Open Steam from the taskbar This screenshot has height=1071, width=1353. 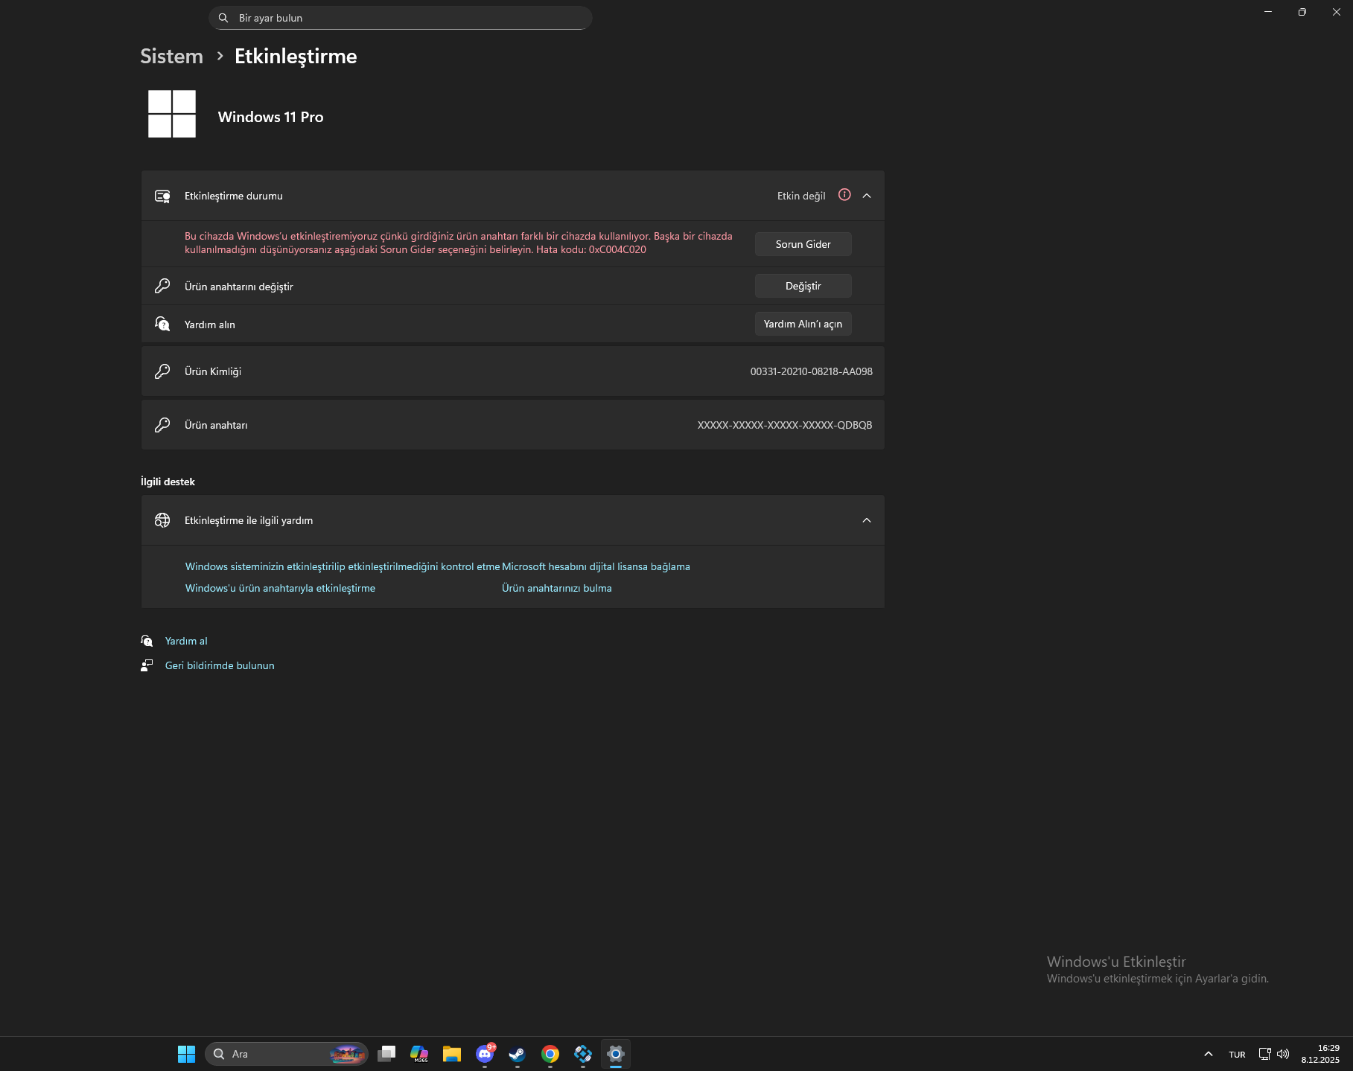click(518, 1054)
